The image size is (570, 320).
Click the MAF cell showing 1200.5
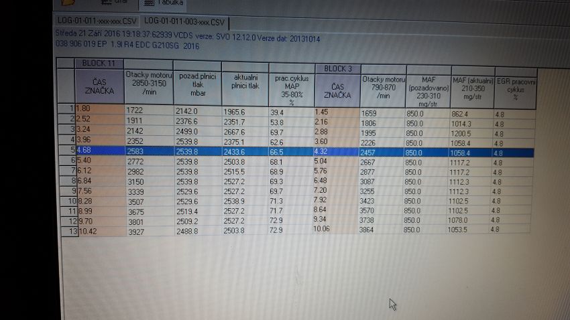(x=472, y=132)
